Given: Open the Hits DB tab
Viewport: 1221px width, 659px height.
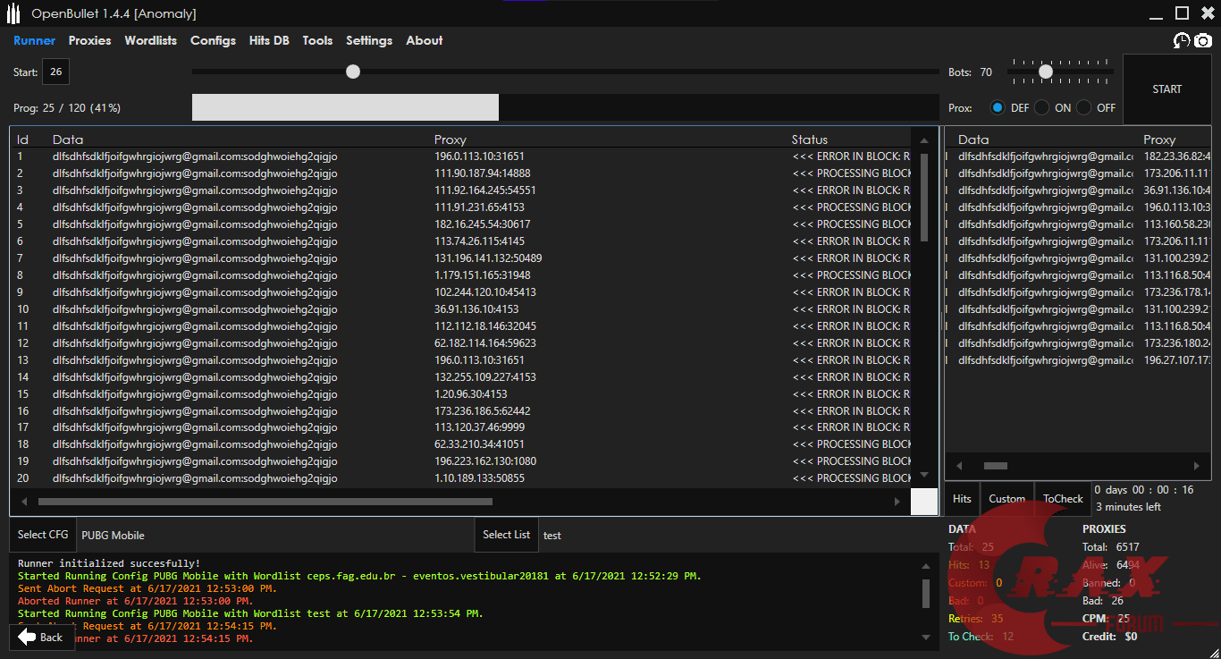Looking at the screenshot, I should pyautogui.click(x=269, y=40).
